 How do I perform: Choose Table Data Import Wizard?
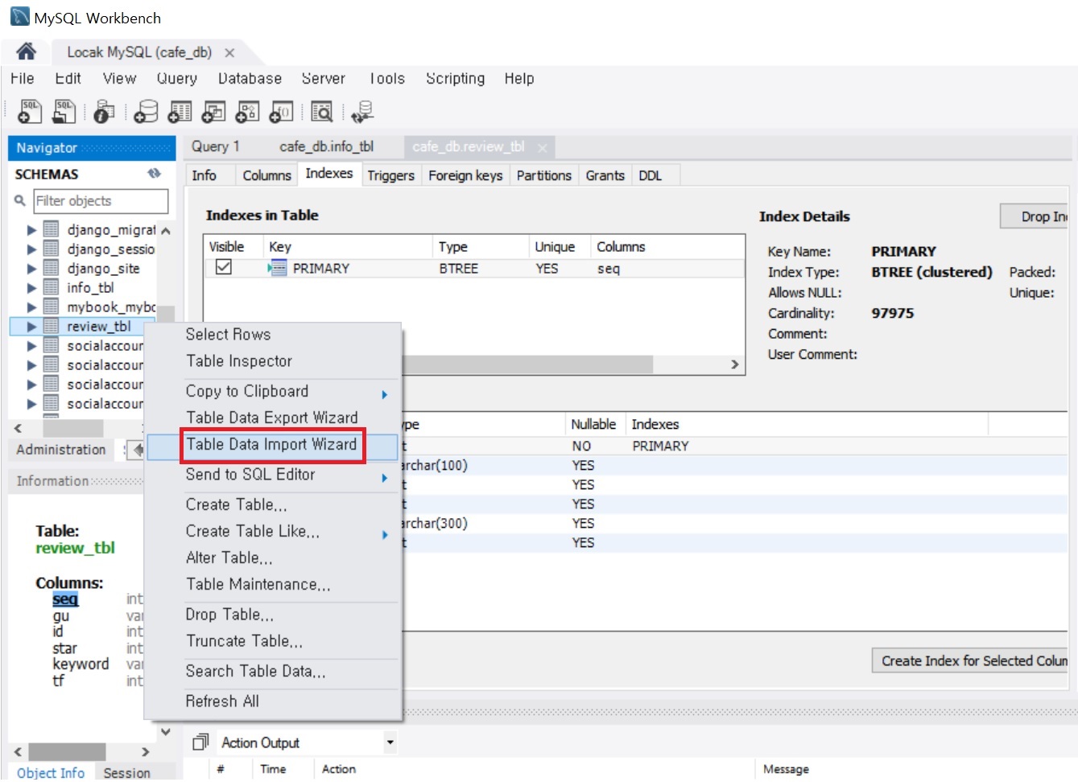[272, 445]
